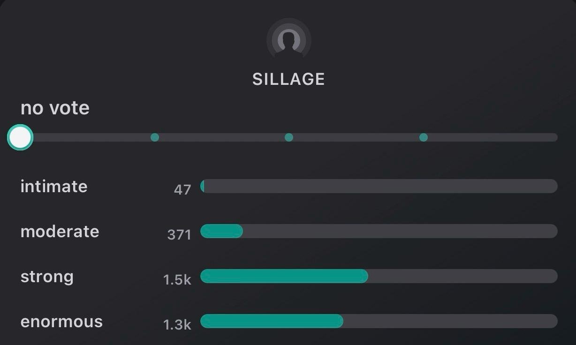Click the first teal dot on vote slider
This screenshot has height=345, width=576.
[x=154, y=137]
